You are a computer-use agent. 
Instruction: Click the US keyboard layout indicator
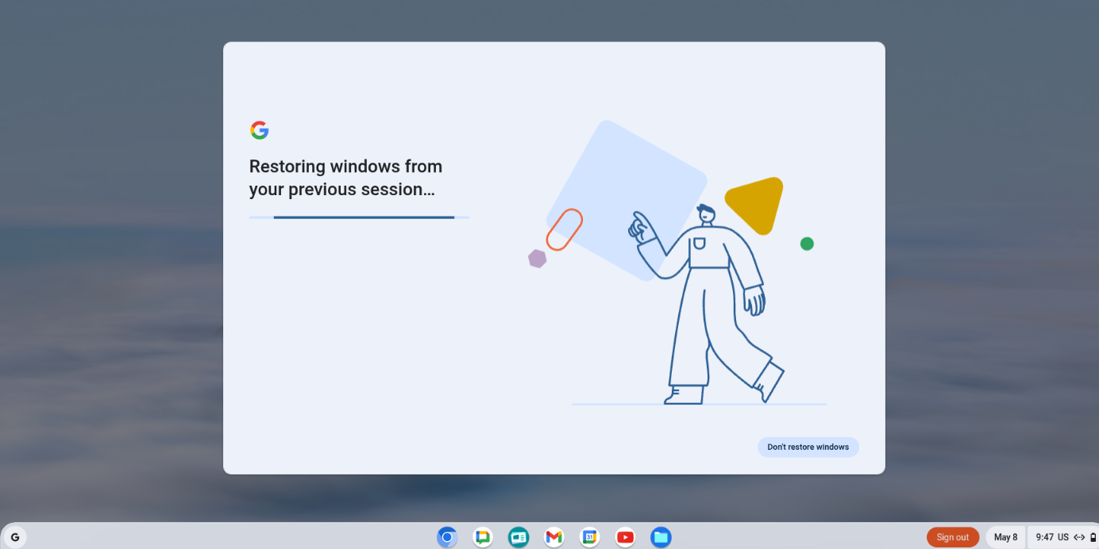point(1063,537)
